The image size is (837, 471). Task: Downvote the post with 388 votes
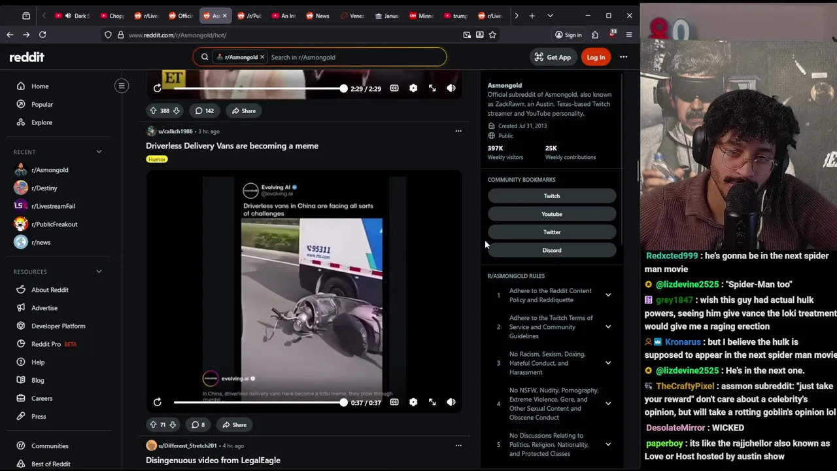point(176,111)
